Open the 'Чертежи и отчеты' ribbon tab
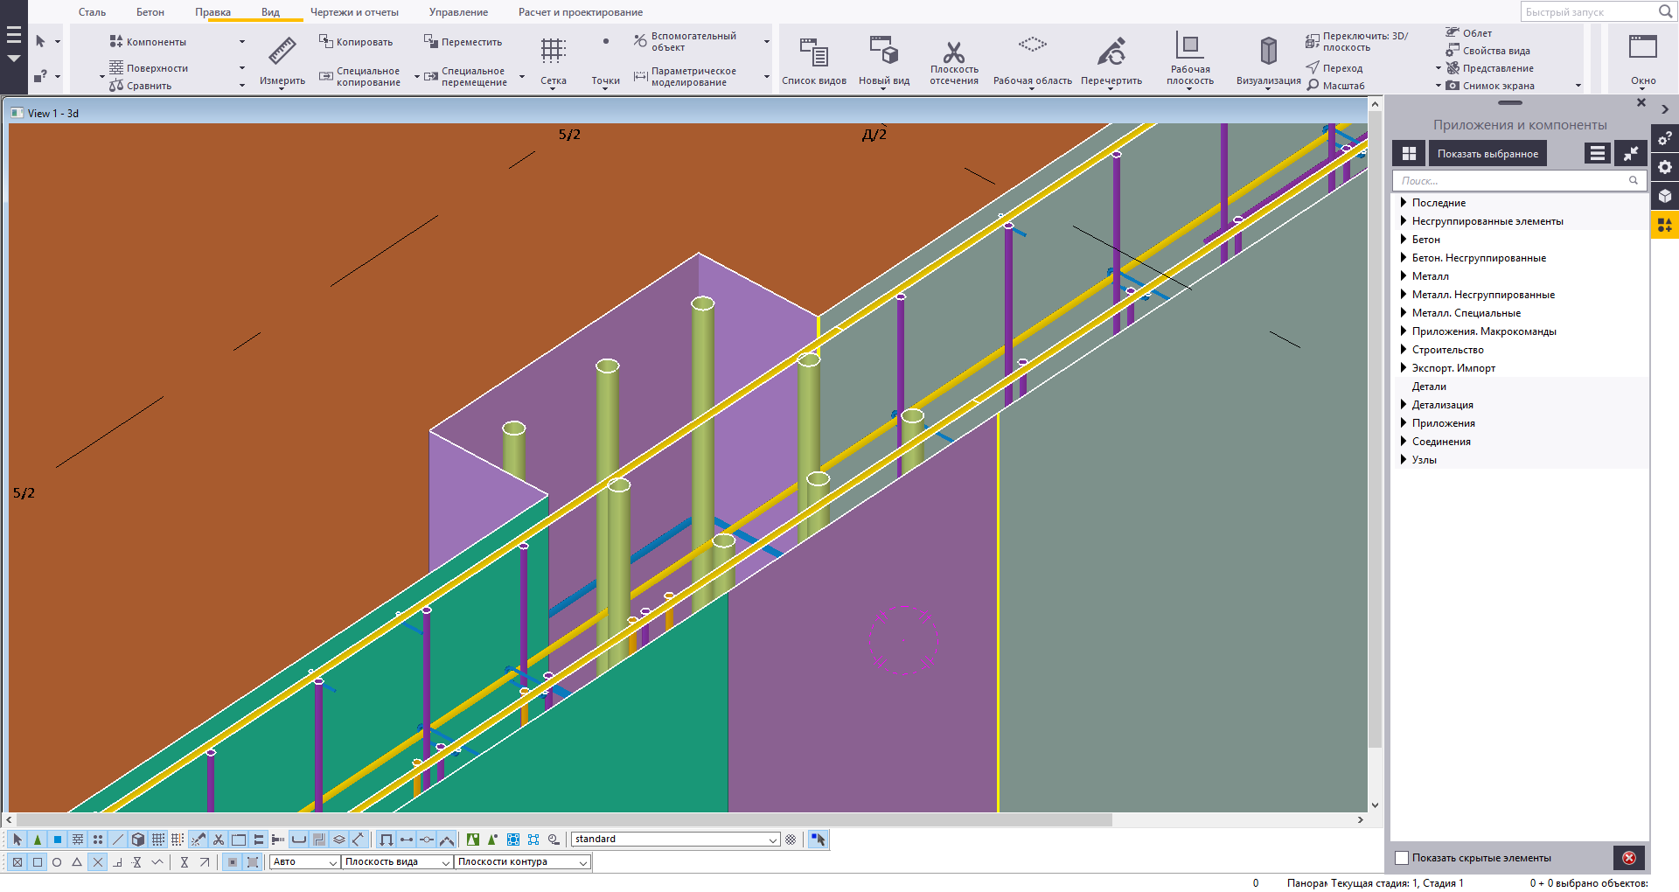 pos(354,12)
